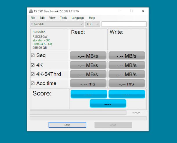Uncheck the 4K test checkbox
This screenshot has width=177, height=143.
click(33, 65)
